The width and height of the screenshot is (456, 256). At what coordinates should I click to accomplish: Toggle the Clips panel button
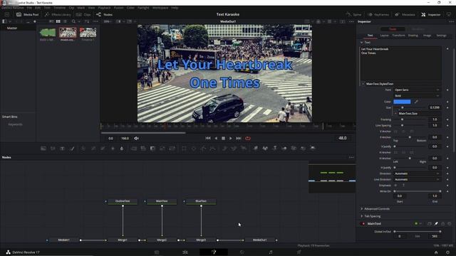pos(83,14)
